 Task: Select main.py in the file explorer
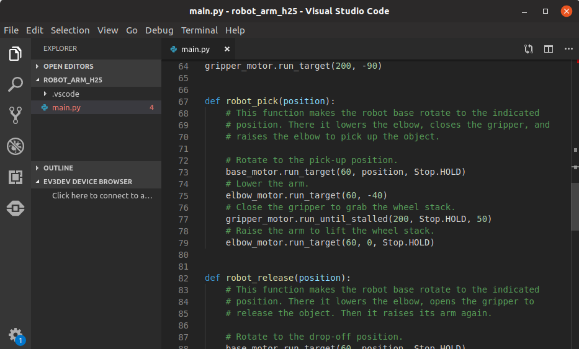pyautogui.click(x=66, y=107)
